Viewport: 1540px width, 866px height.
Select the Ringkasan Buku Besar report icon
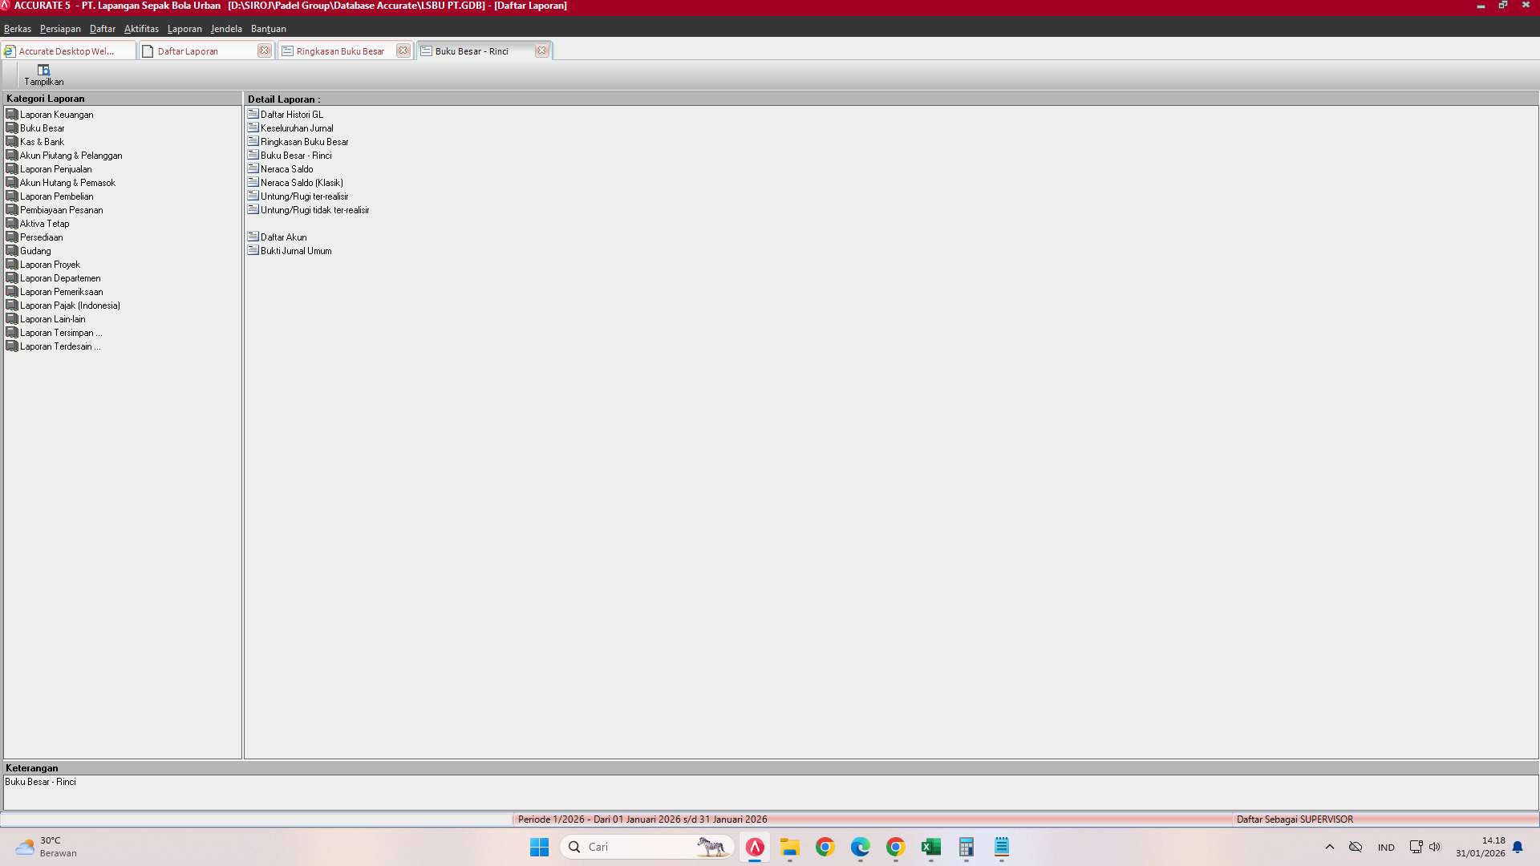pyautogui.click(x=253, y=141)
